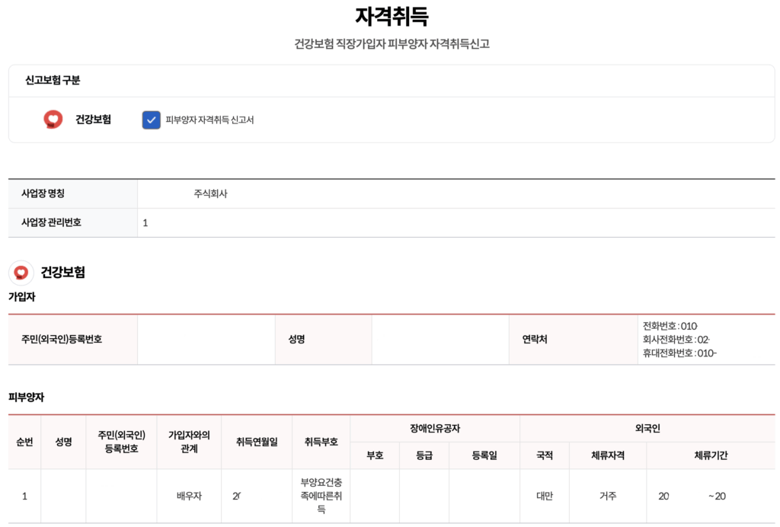Click the 체류자격 column header
The width and height of the screenshot is (780, 527).
click(x=607, y=455)
